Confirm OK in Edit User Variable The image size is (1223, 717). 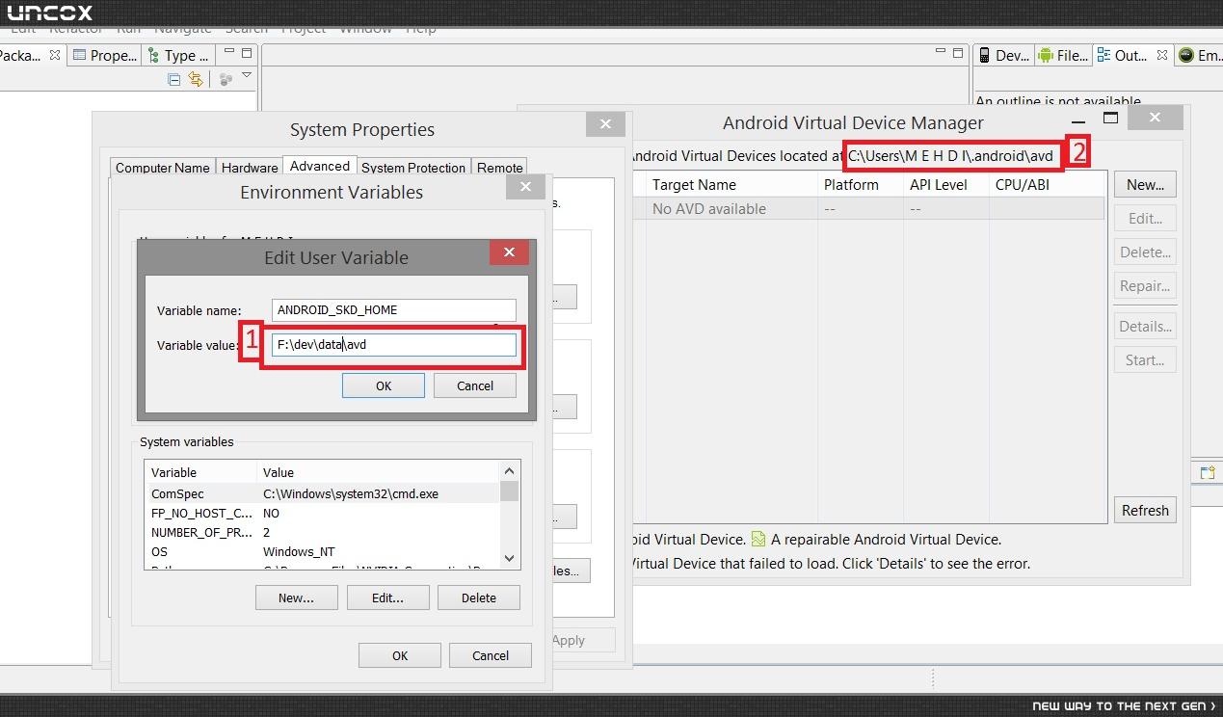pyautogui.click(x=383, y=385)
